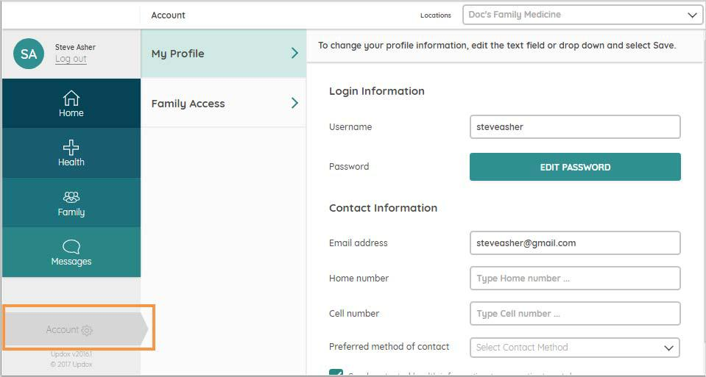Image resolution: width=706 pixels, height=377 pixels.
Task: Click the Account gear settings button
Action: click(x=76, y=330)
